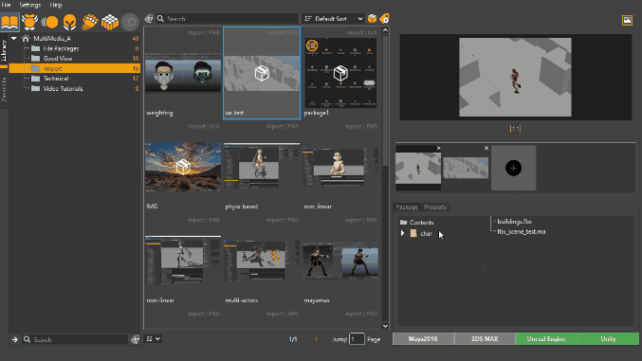
Task: Select the non-linear thumbnail
Action: click(x=183, y=261)
